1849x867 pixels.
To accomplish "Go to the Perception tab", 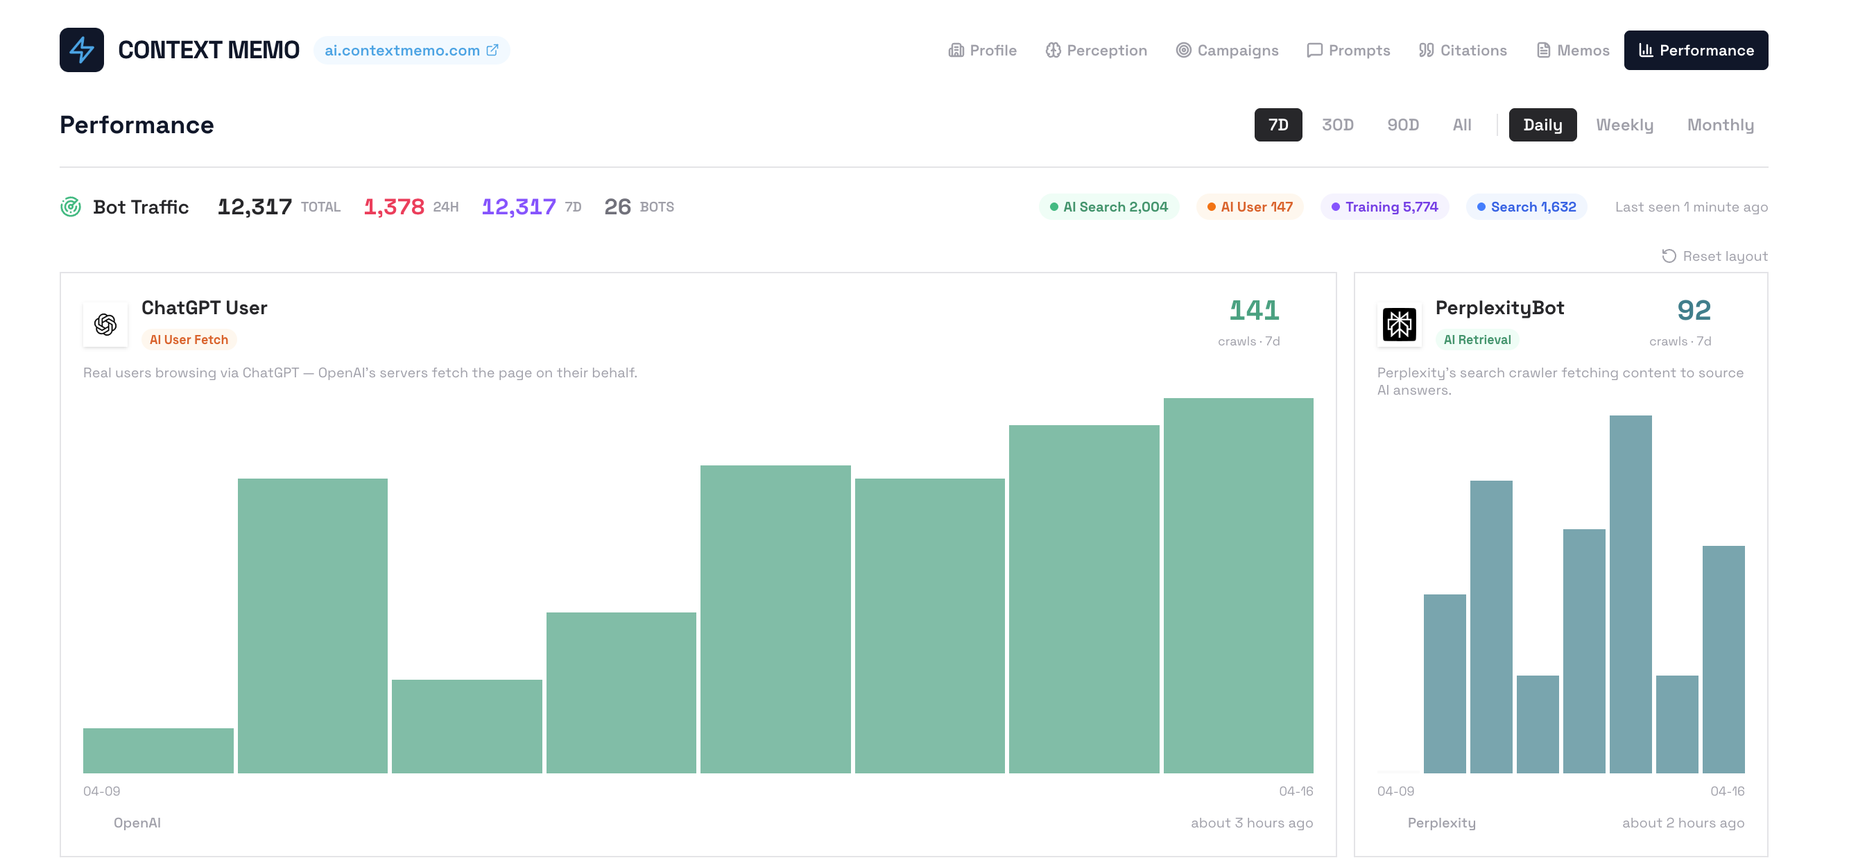I will point(1096,50).
